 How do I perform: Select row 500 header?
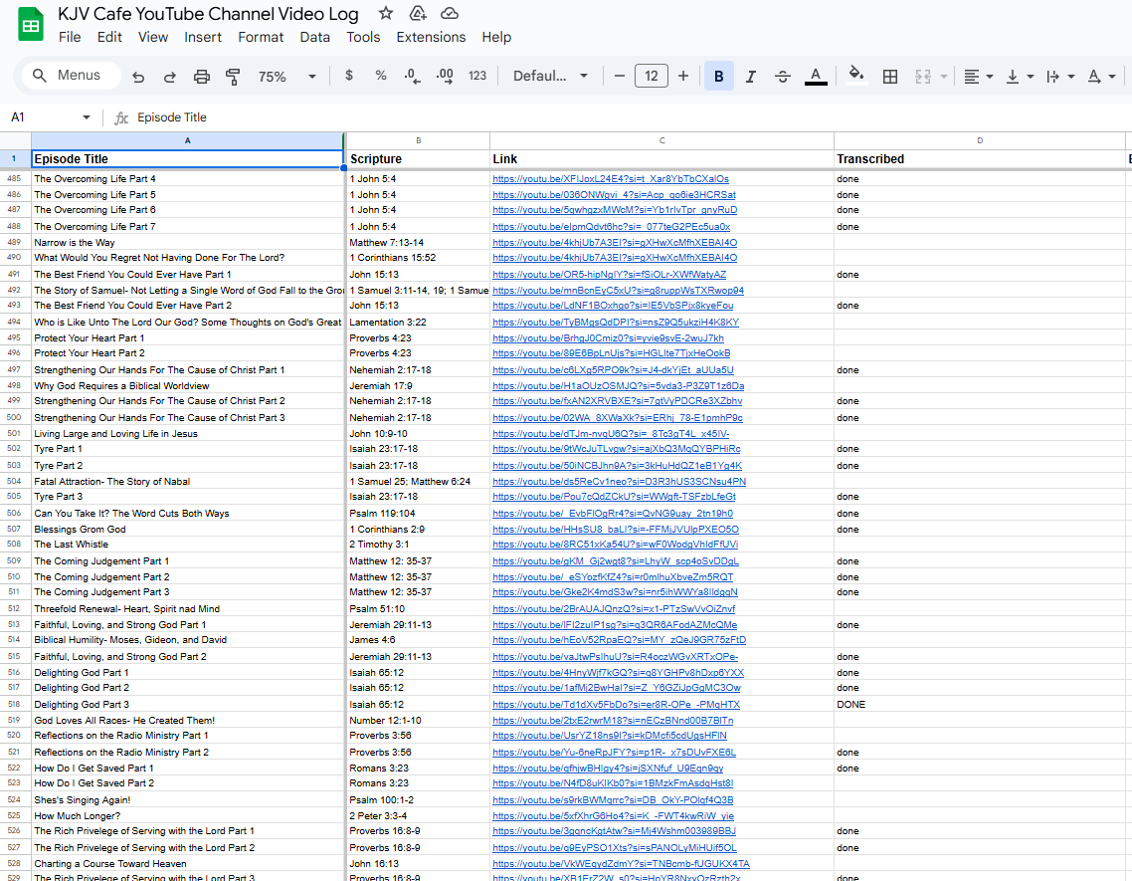pos(15,417)
